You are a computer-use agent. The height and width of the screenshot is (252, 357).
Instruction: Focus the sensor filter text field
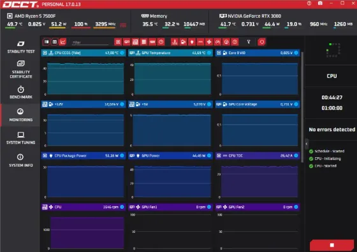pos(90,42)
